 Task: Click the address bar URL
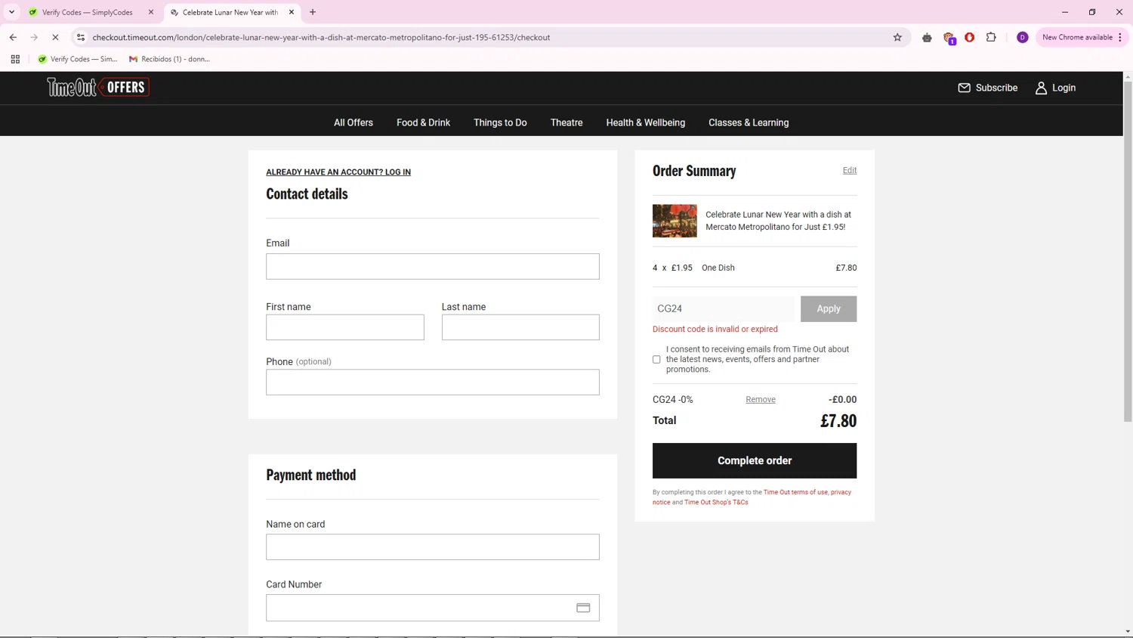321,37
